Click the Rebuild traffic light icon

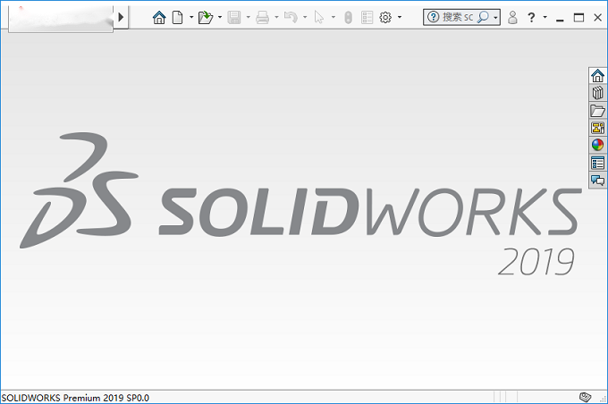[x=348, y=18]
